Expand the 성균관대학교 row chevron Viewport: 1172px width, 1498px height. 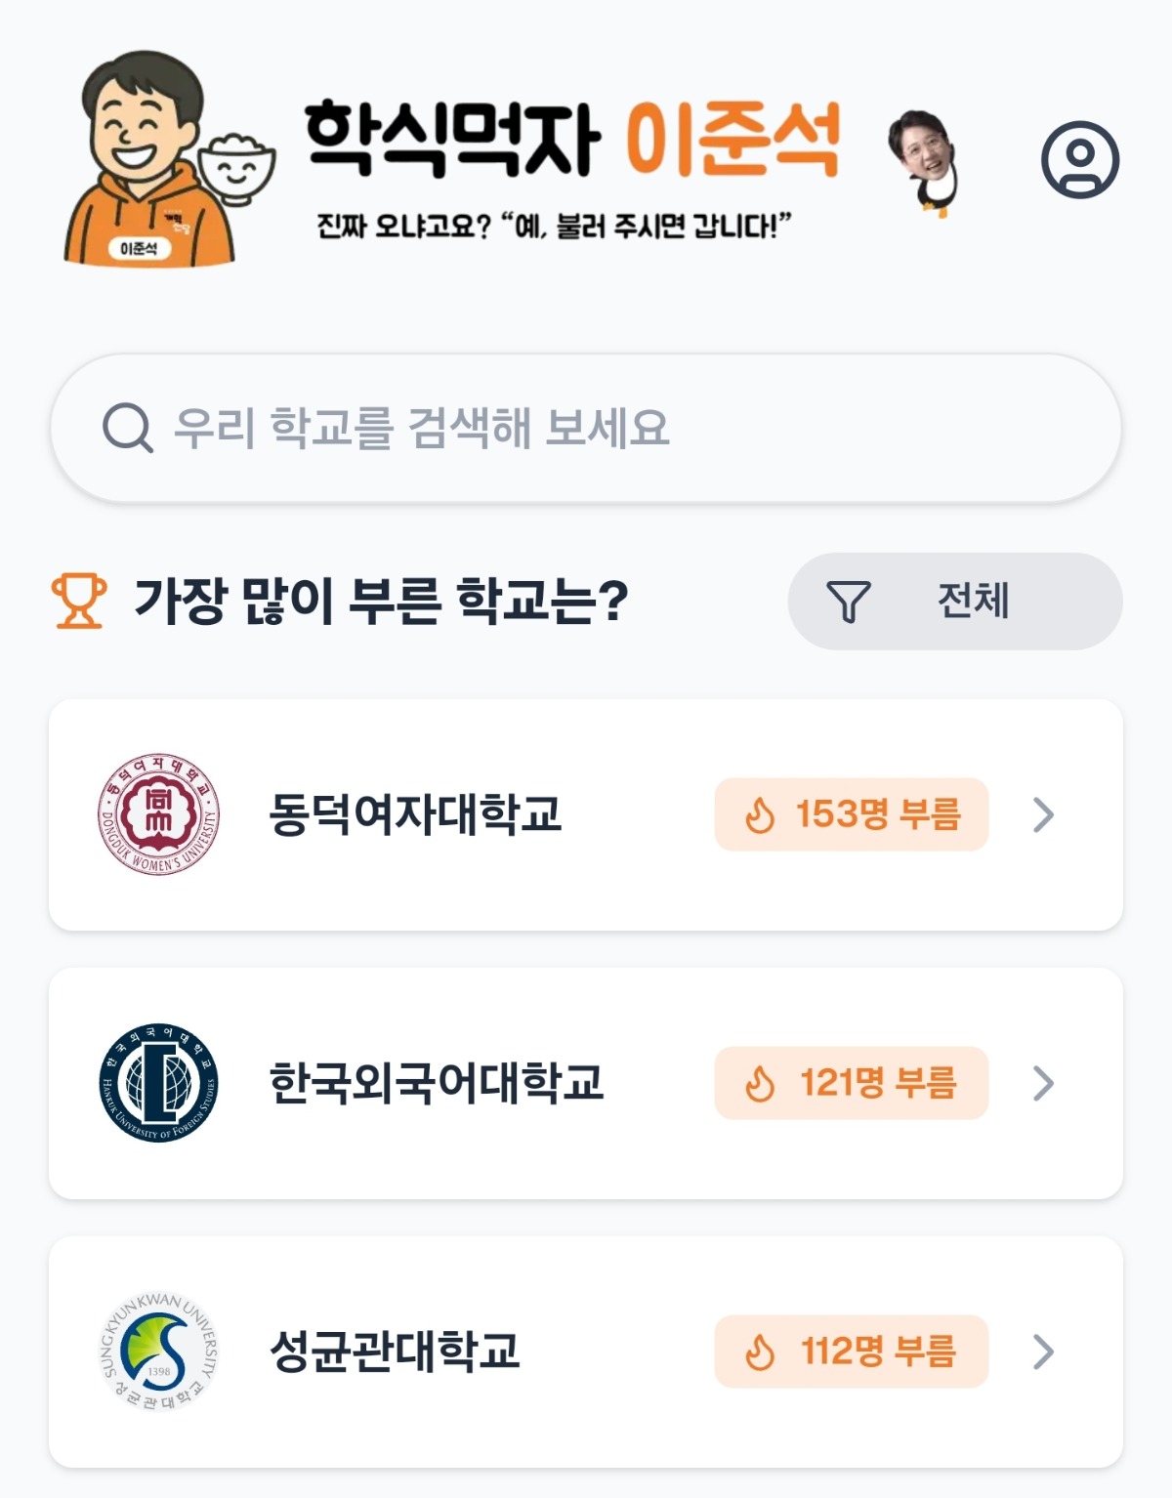1043,1352
